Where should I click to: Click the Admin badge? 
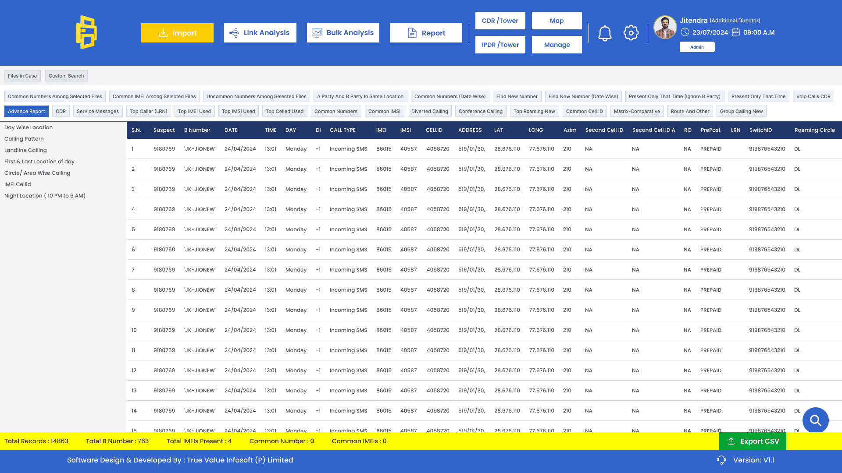point(697,47)
